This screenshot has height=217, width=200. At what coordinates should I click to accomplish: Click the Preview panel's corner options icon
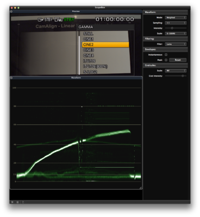(11, 11)
